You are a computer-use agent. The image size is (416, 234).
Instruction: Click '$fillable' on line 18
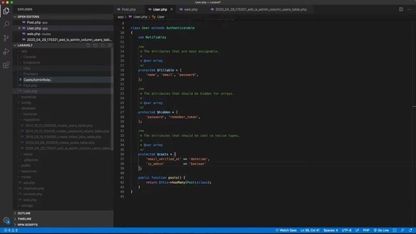(x=166, y=70)
